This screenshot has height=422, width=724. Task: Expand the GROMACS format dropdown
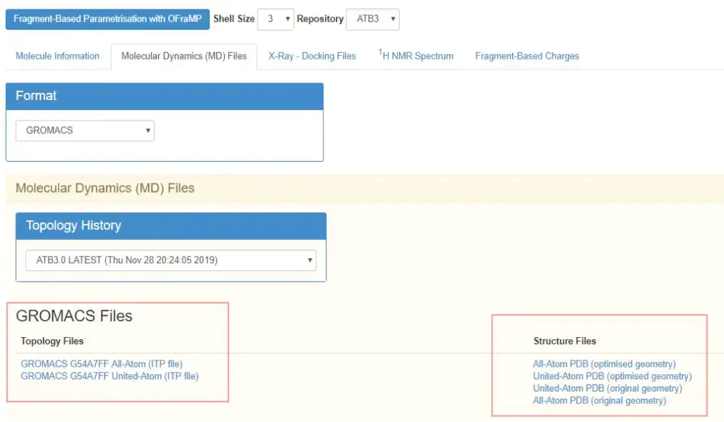pyautogui.click(x=85, y=131)
